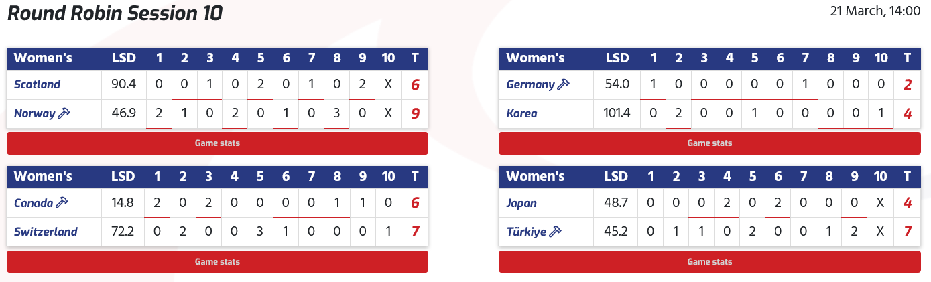This screenshot has width=931, height=282.
Task: Click hammer icon next to Canada
Action: tap(62, 202)
